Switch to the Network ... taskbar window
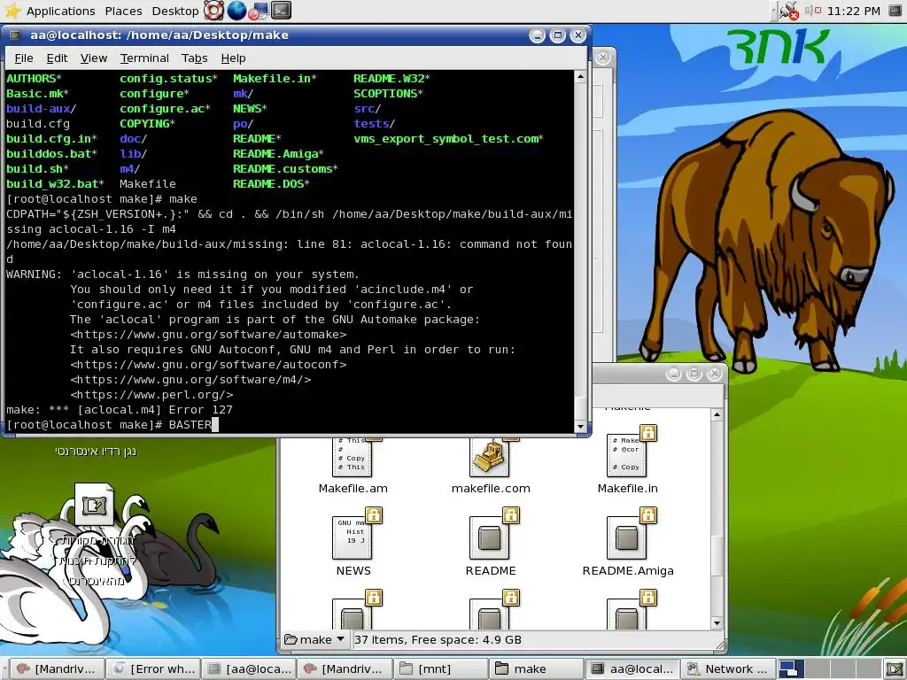The image size is (907, 680). 727,668
